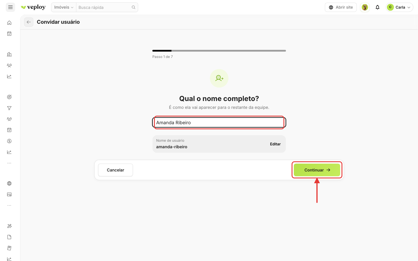This screenshot has height=261, width=418.
Task: Click the step progress bar
Action: tap(219, 51)
